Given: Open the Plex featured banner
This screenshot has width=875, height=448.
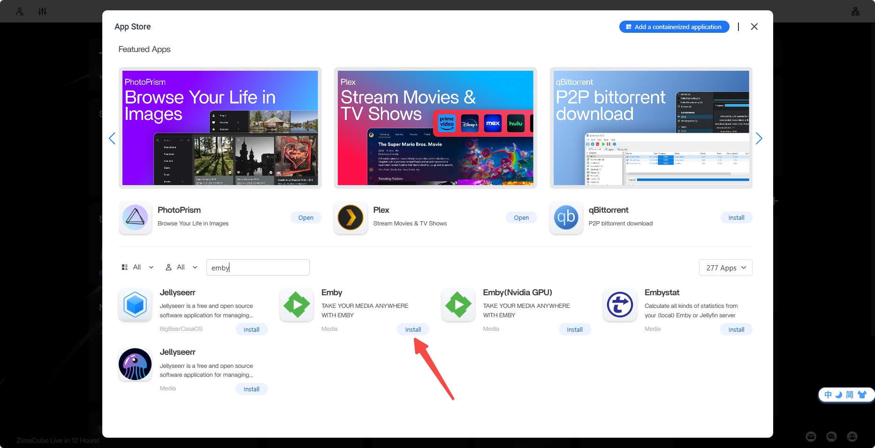Looking at the screenshot, I should [x=435, y=128].
